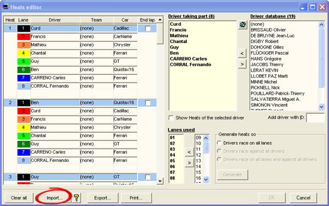Screen dimensions: 329x206
Task: Click Mathieu driver cell in heat 1
Action: tap(55, 45)
